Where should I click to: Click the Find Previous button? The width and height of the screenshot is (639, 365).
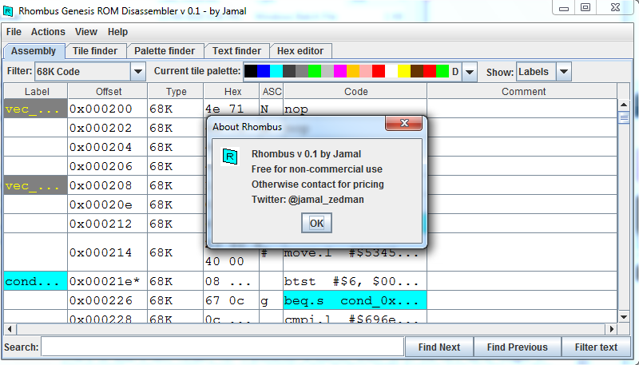(x=517, y=347)
